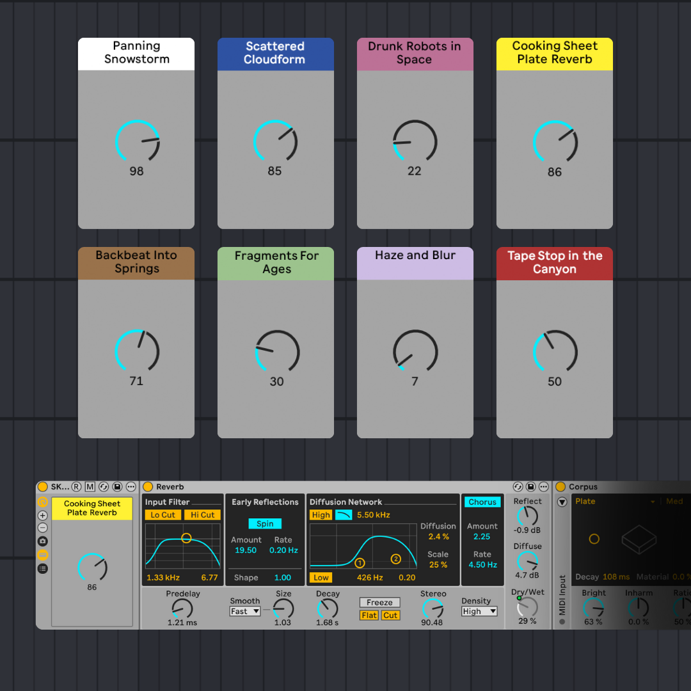Screen dimensions: 691x691
Task: Click the camera icon to store macro variation
Action: pyautogui.click(x=43, y=541)
